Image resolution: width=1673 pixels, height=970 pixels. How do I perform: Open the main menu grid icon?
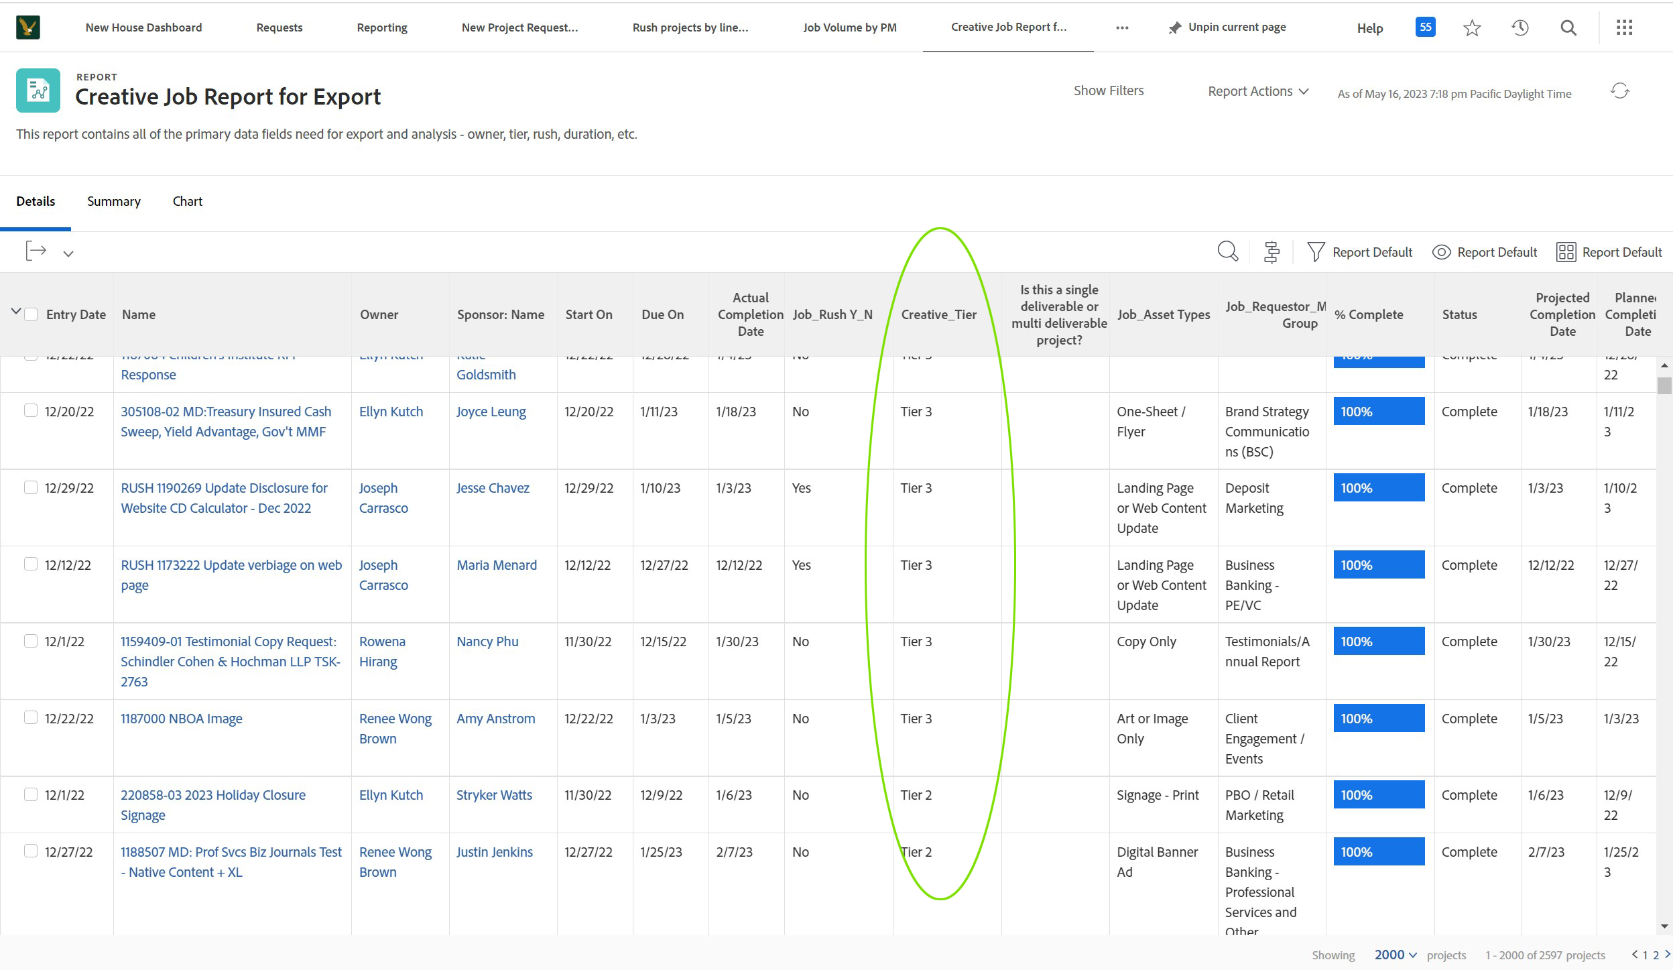1624,28
